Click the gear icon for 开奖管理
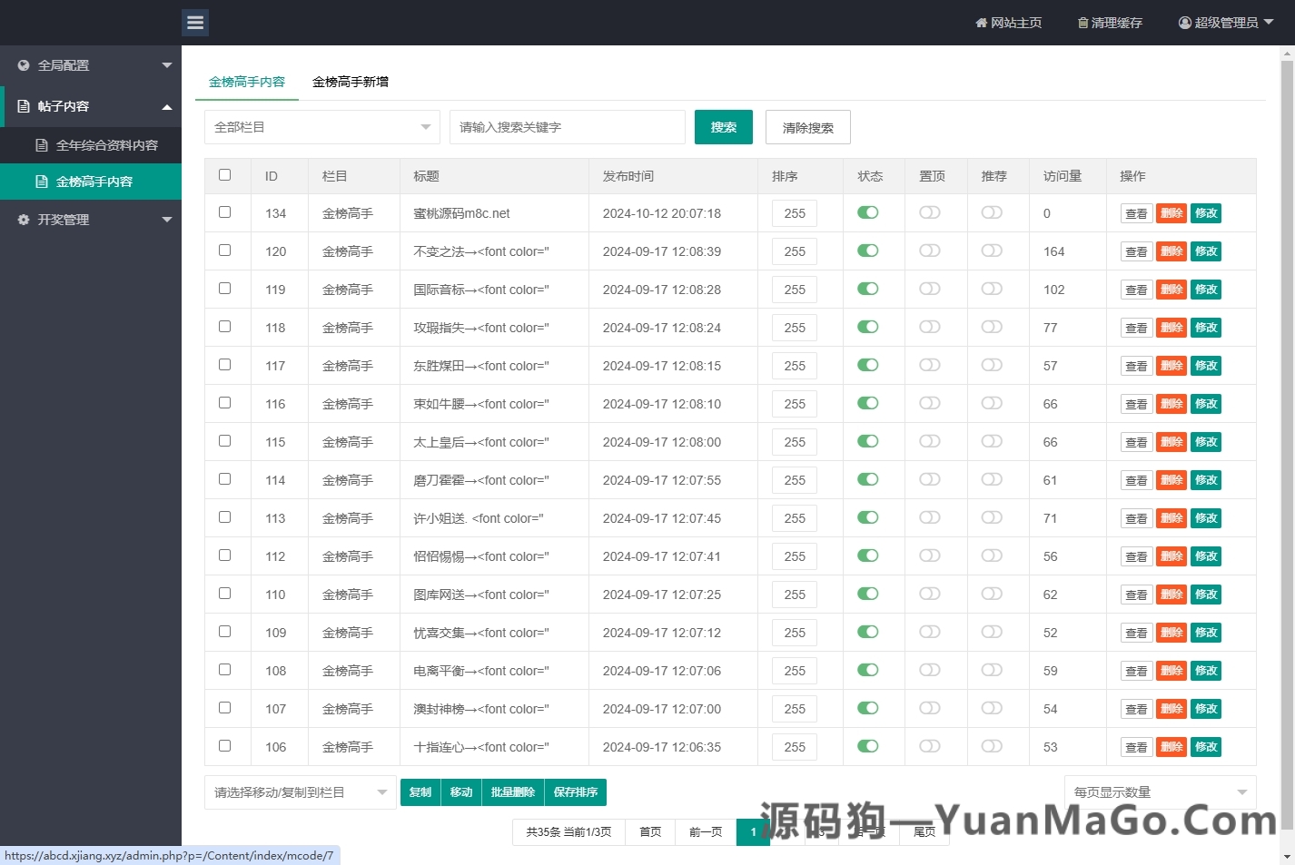Viewport: 1295px width, 865px height. pos(22,219)
